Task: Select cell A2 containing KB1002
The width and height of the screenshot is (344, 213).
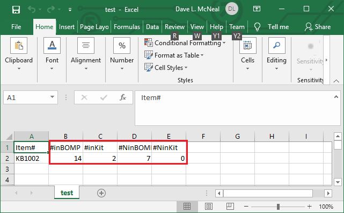Action: coord(31,158)
